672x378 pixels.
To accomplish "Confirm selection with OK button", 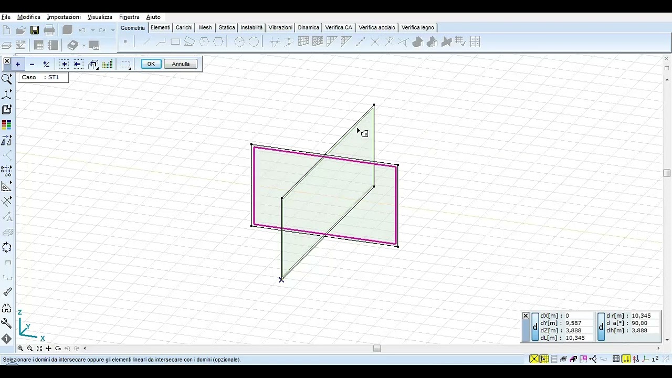I will tap(151, 64).
